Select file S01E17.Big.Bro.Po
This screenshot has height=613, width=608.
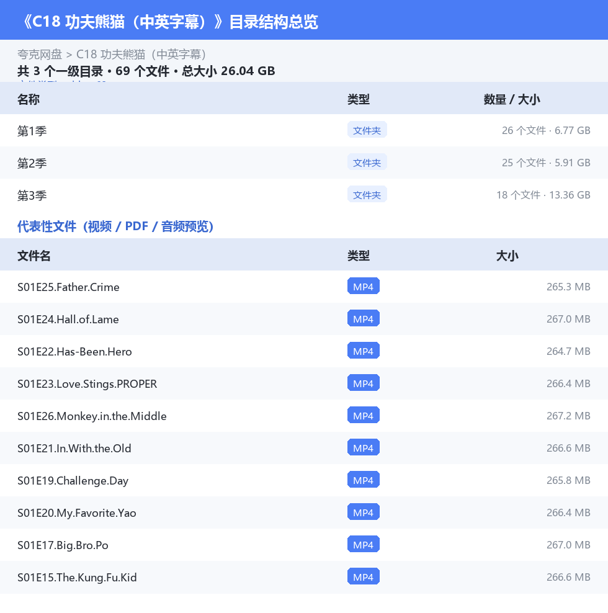pos(63,545)
